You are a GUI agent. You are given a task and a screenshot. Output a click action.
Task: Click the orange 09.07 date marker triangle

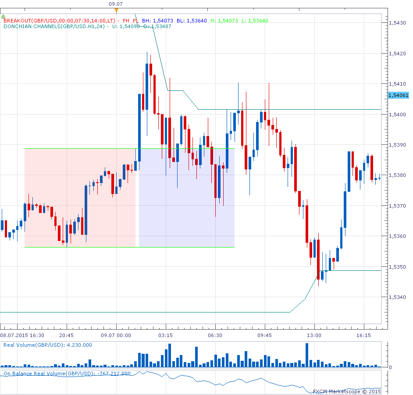[116, 11]
